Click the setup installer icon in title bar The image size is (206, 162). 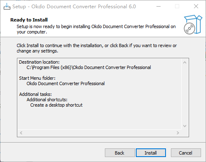point(7,6)
